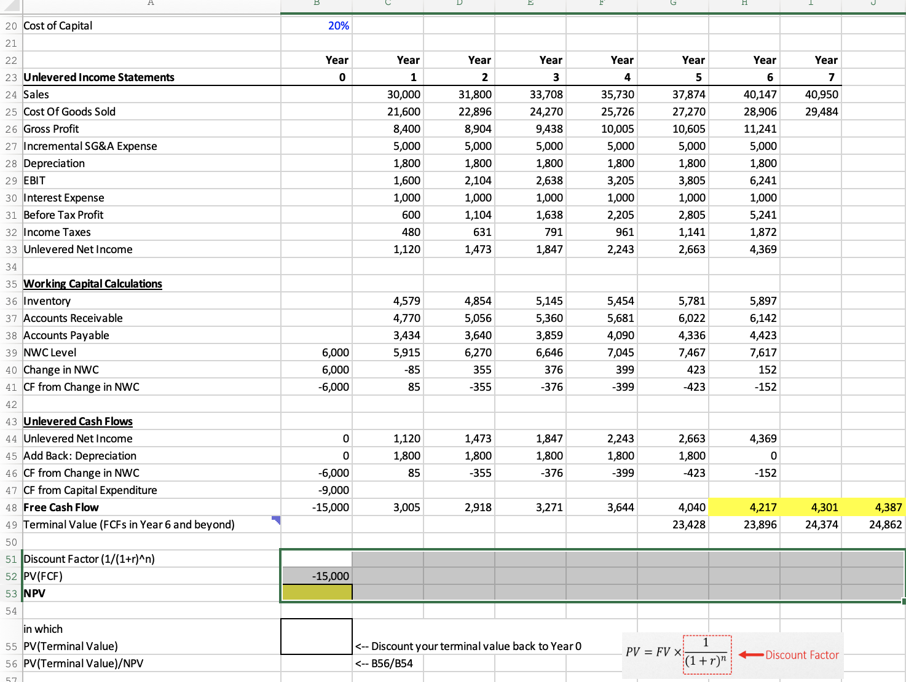Click the Working Capital Calculations heading
The height and width of the screenshot is (682, 906).
point(93,284)
